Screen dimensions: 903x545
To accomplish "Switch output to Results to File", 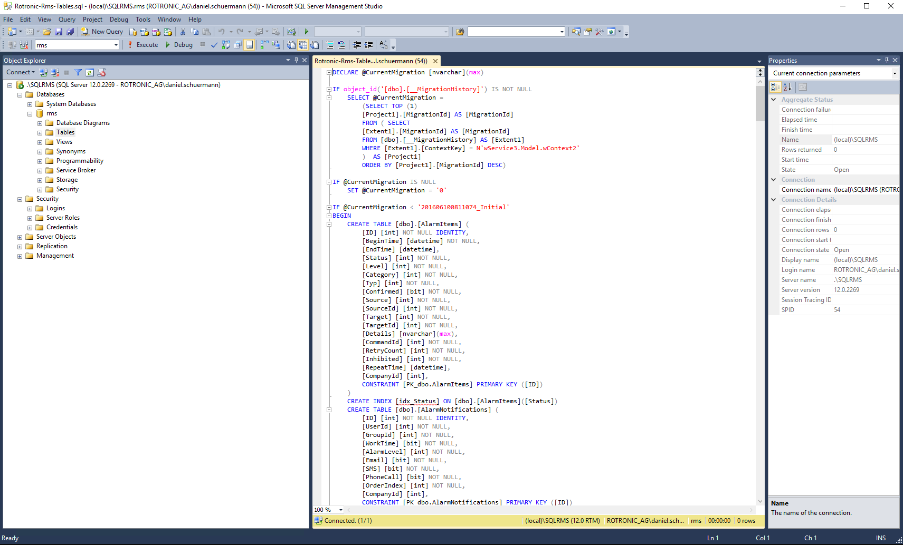I will tap(314, 45).
